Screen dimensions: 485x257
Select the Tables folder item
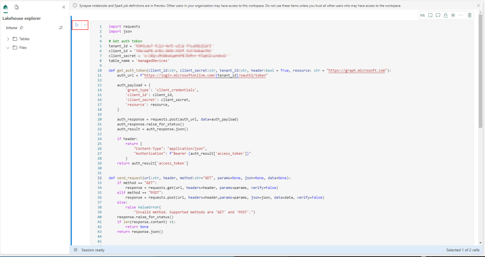pyautogui.click(x=24, y=39)
